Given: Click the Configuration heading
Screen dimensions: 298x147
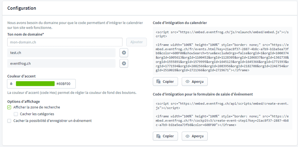Looking at the screenshot, I should coord(21,8).
